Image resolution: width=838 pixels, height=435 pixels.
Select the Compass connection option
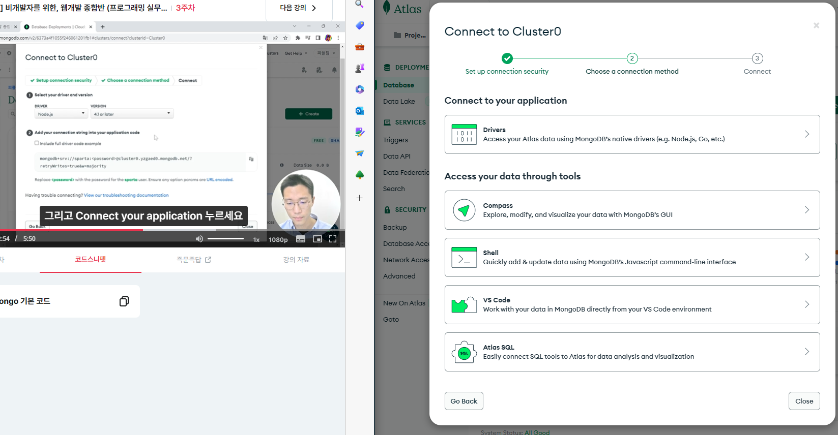(632, 210)
